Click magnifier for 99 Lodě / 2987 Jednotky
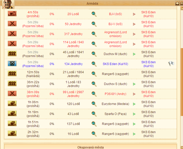The height and width of the screenshot is (149, 183). (x=94, y=94)
